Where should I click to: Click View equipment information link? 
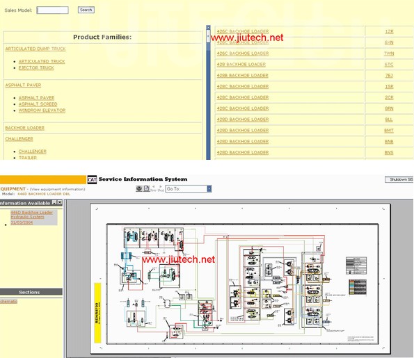coord(58,189)
